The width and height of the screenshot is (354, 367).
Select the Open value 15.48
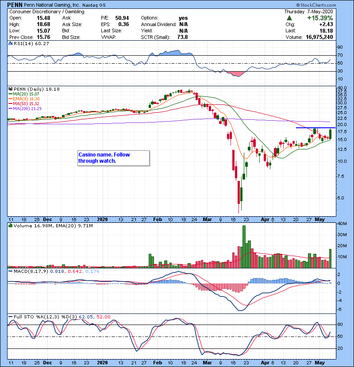tap(43, 18)
